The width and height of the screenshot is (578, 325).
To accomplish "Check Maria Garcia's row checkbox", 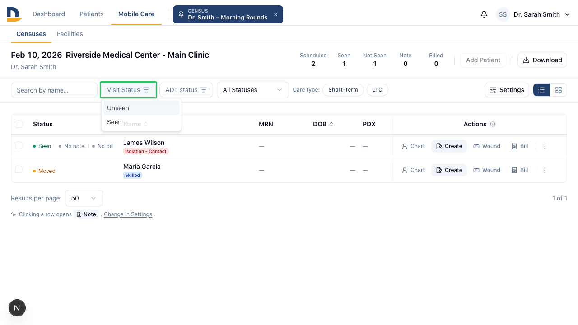I will point(19,169).
